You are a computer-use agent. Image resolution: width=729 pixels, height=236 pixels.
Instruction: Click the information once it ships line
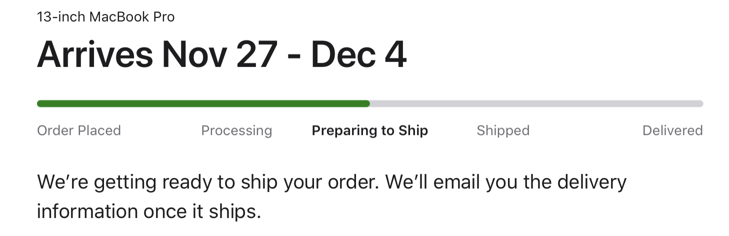tap(149, 211)
